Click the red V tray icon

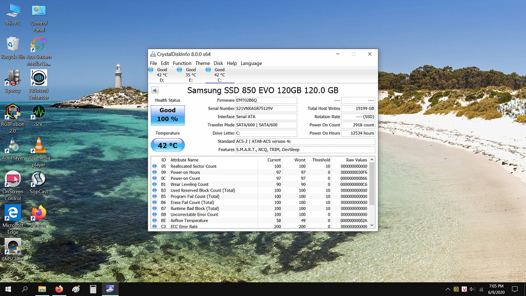coord(464,289)
